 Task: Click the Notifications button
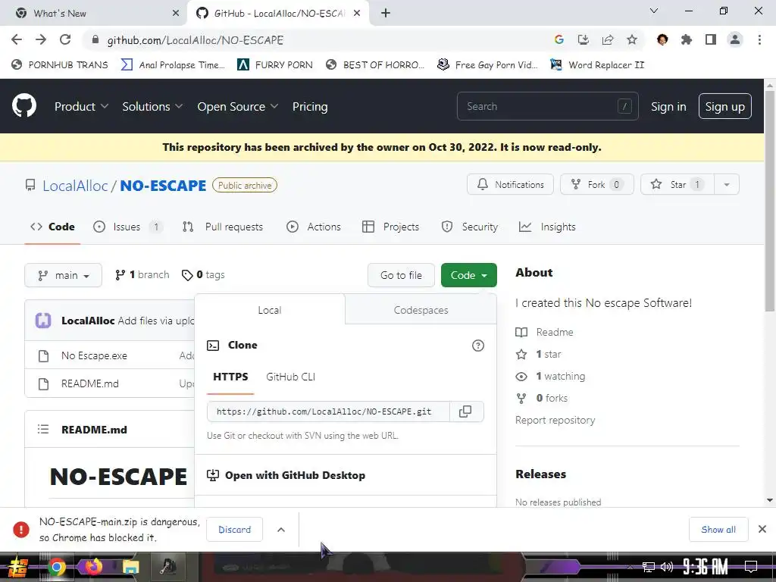[x=510, y=185]
